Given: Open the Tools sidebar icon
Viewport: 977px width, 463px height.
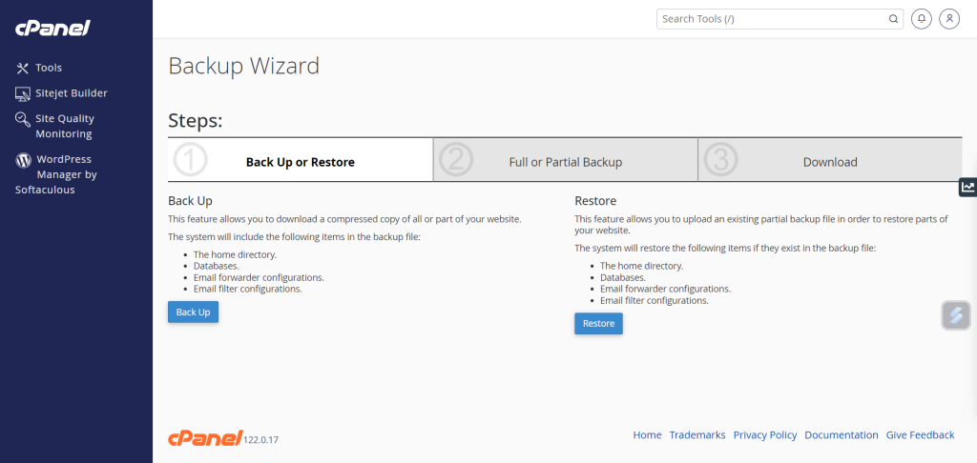Looking at the screenshot, I should pos(24,68).
